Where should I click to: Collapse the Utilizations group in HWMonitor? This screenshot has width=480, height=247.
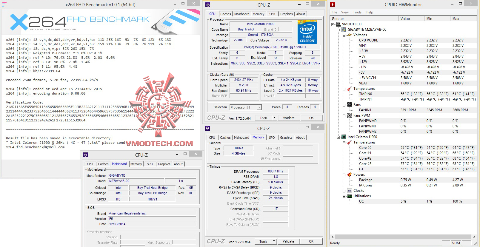344,196
